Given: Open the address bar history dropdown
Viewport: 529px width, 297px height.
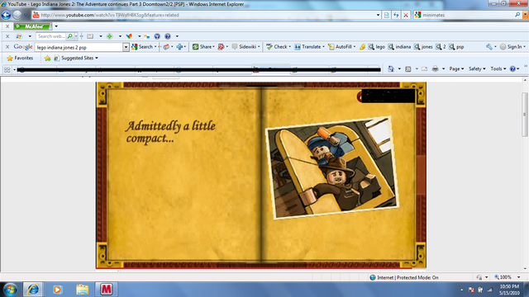Looking at the screenshot, I should pos(378,15).
